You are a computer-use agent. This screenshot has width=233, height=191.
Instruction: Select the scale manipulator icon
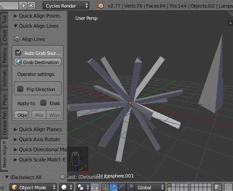pos(130,187)
